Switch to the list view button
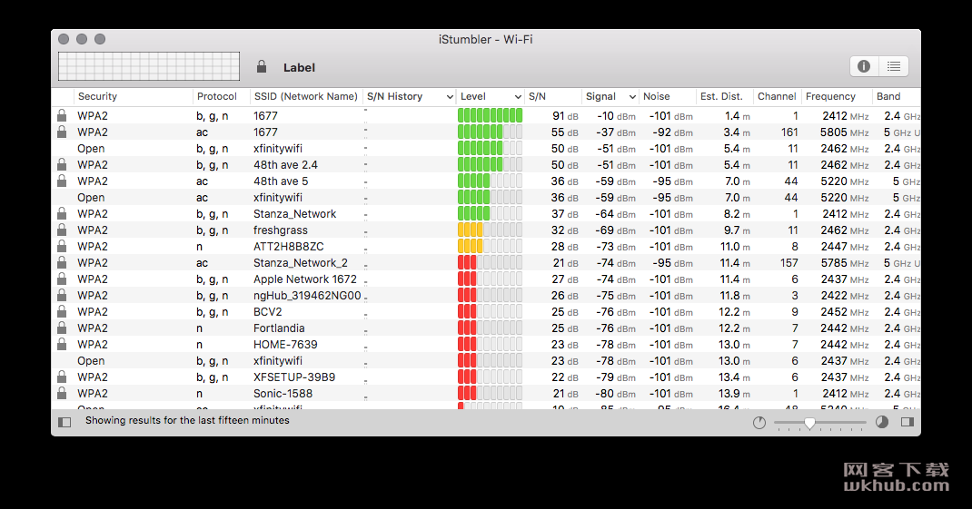The image size is (972, 509). (893, 66)
